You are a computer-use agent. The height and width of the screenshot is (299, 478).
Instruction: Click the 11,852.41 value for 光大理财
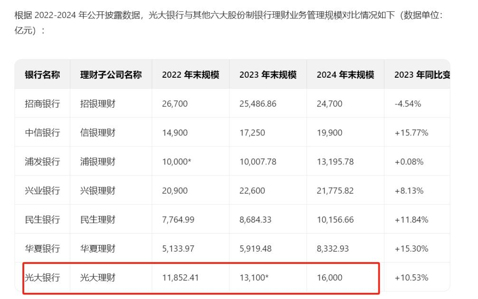[180, 278]
